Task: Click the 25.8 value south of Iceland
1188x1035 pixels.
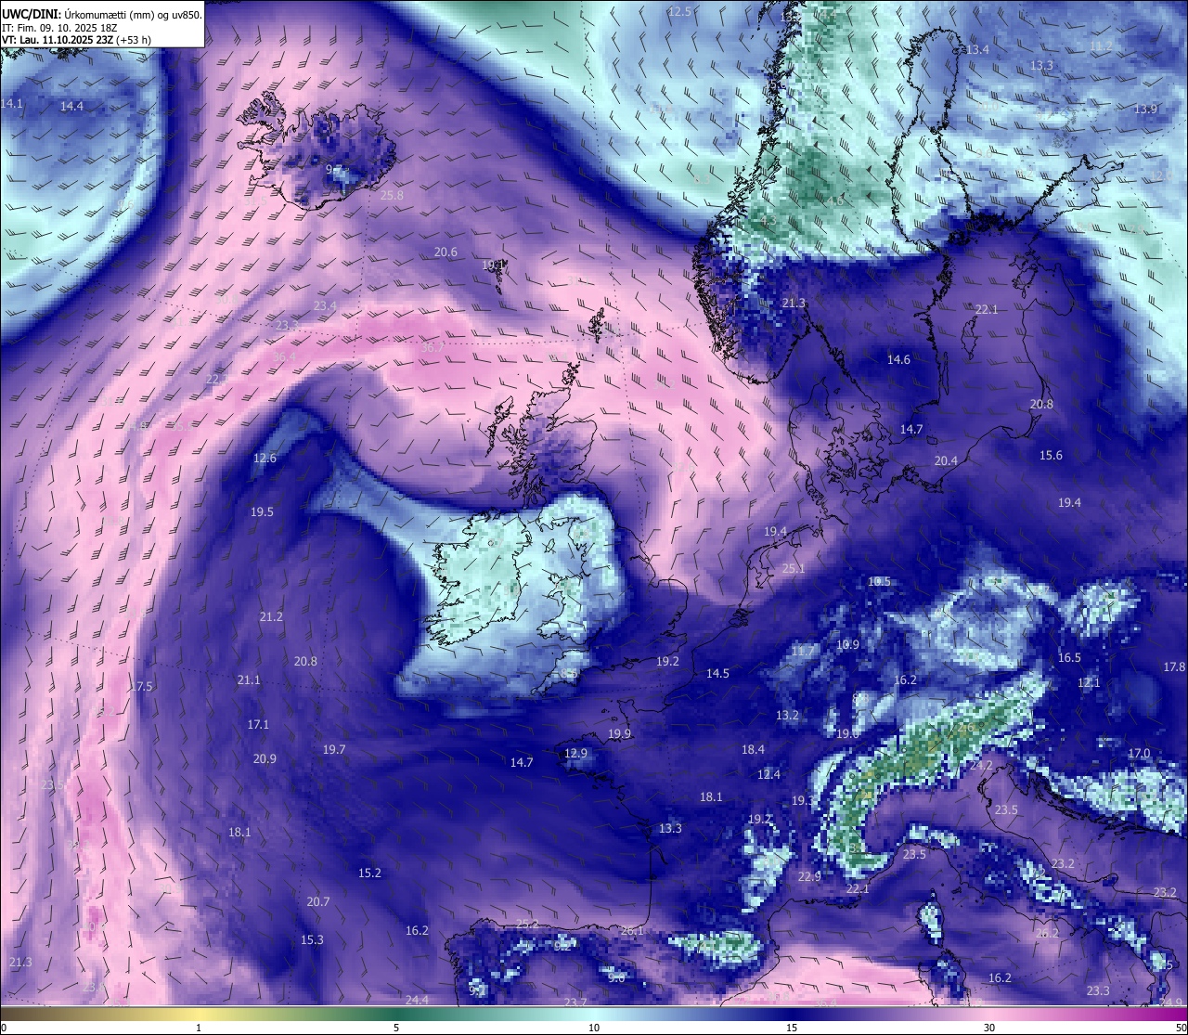Action: (x=392, y=196)
